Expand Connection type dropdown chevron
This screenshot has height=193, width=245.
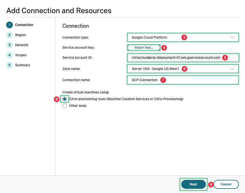pos(232,37)
